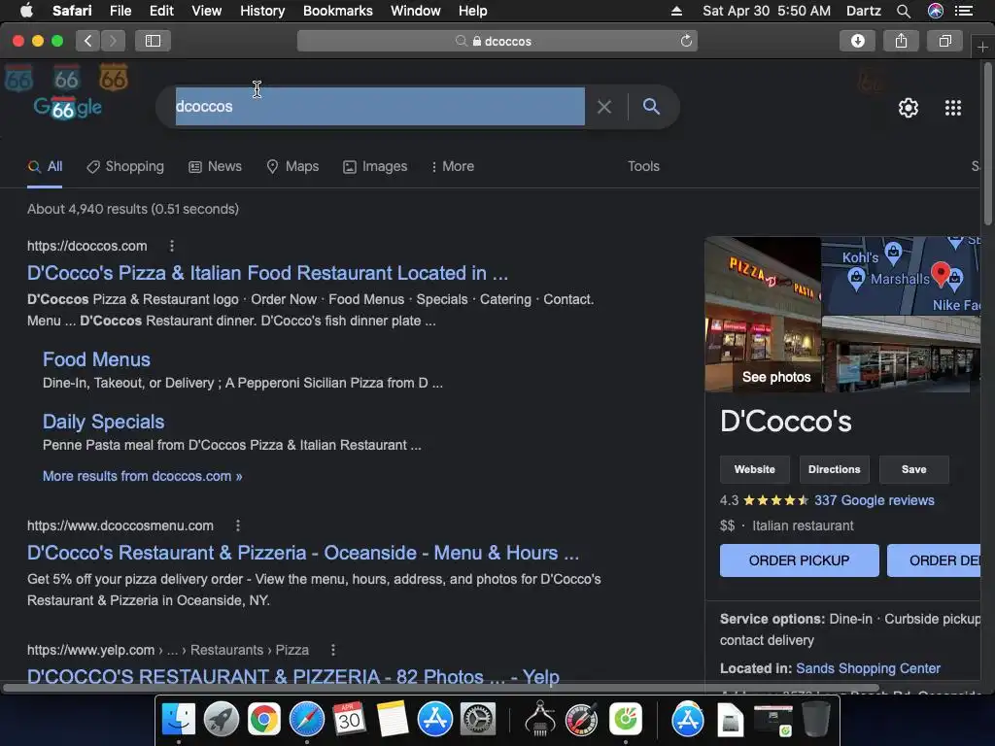
Task: Open options for dcoccosmenu.com result
Action: 238,526
